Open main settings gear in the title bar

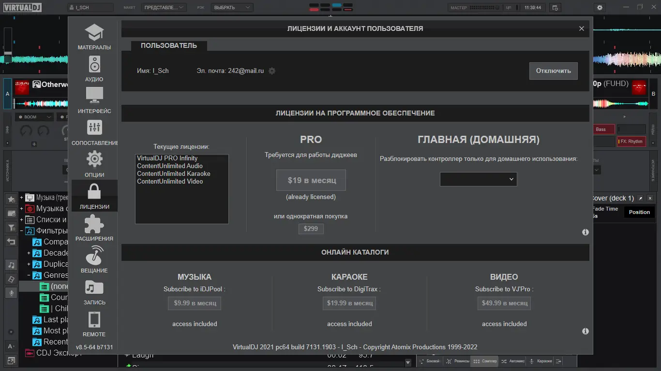[600, 8]
